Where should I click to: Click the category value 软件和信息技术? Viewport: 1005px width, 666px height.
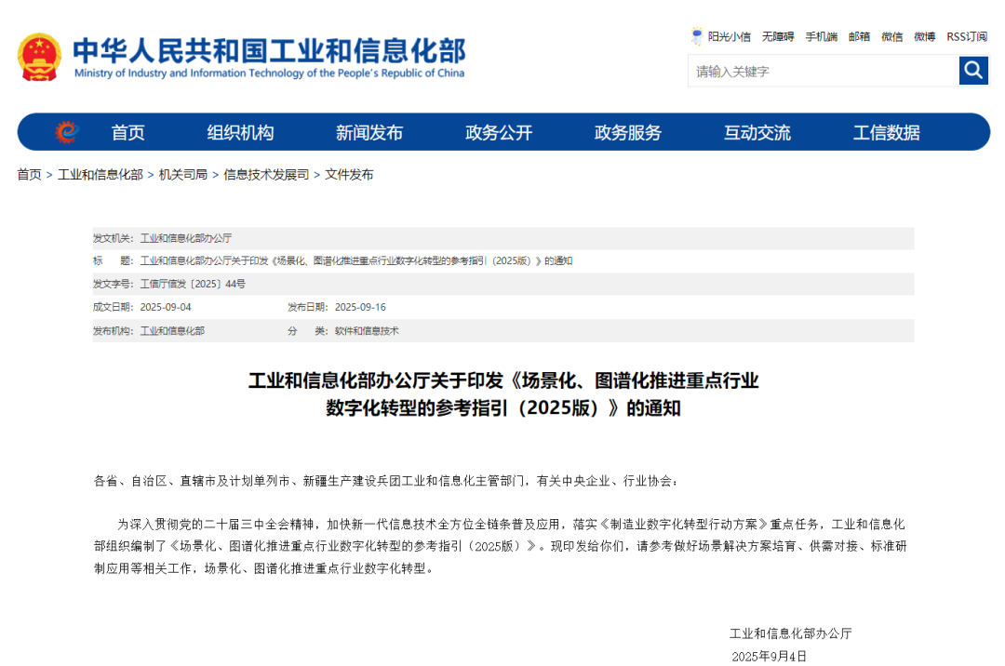click(367, 330)
